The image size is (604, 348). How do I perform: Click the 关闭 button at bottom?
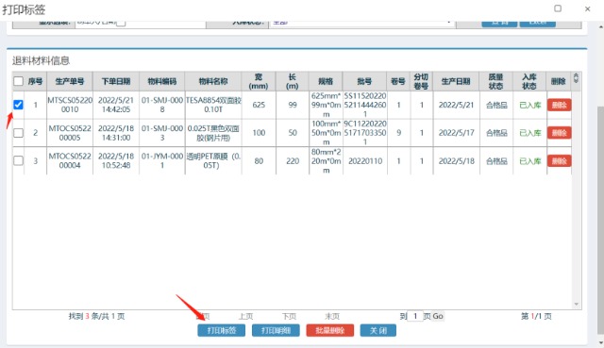pyautogui.click(x=377, y=330)
